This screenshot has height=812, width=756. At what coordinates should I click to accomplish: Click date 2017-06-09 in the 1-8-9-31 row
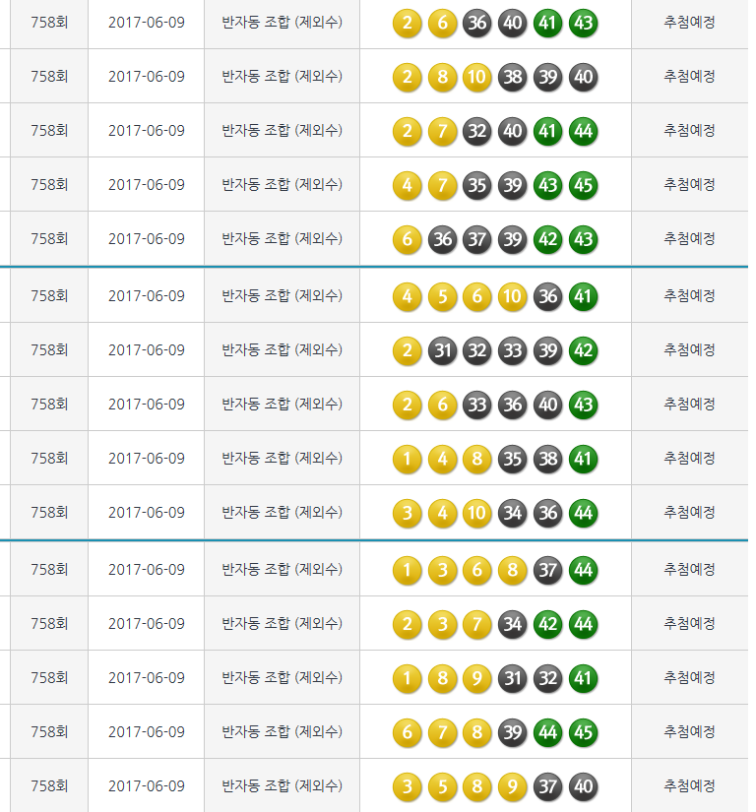[147, 678]
